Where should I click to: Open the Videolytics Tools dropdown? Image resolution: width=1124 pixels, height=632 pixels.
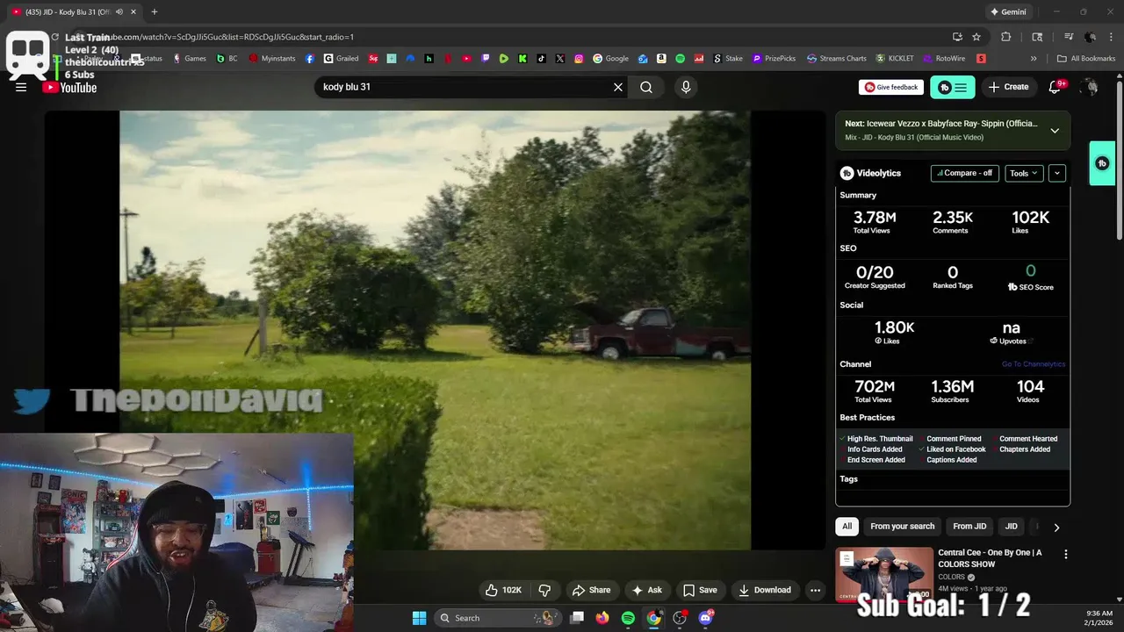(x=1024, y=173)
